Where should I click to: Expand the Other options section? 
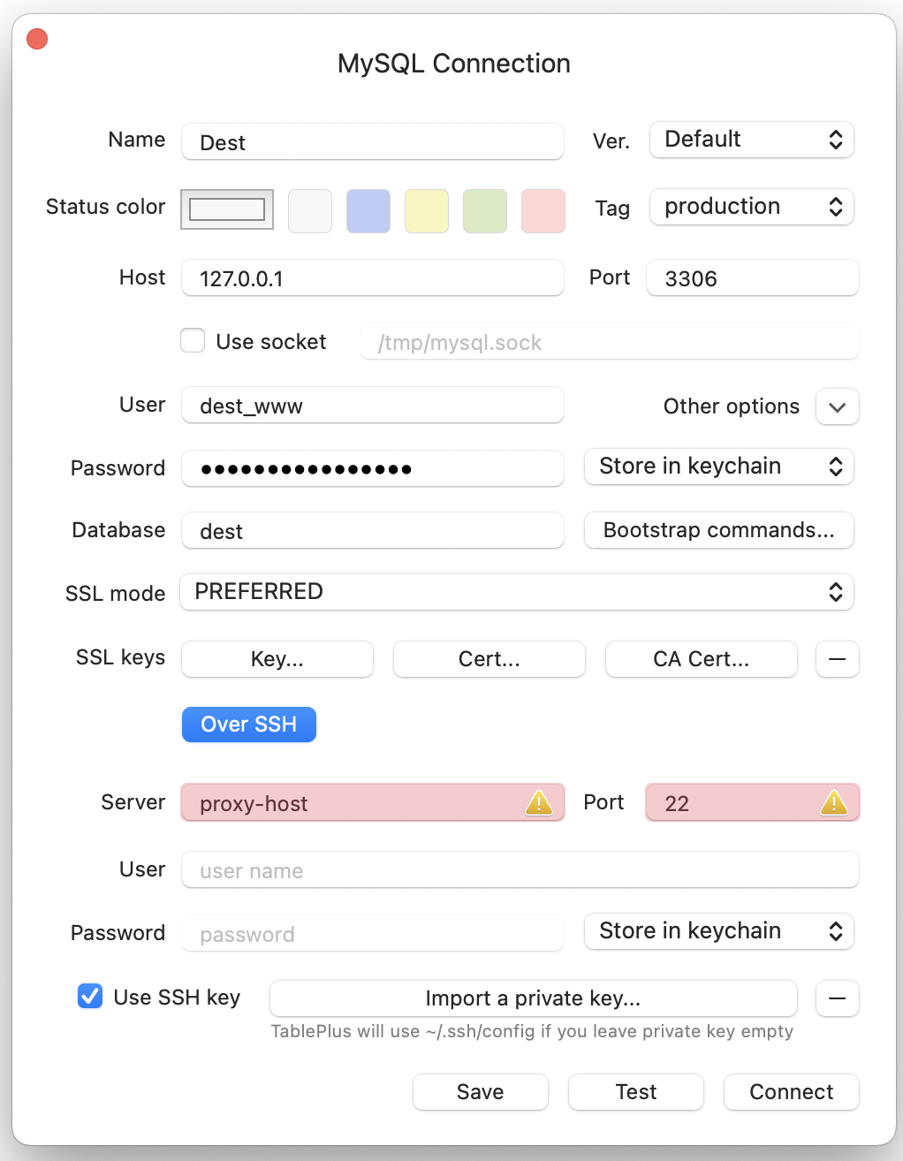[836, 406]
